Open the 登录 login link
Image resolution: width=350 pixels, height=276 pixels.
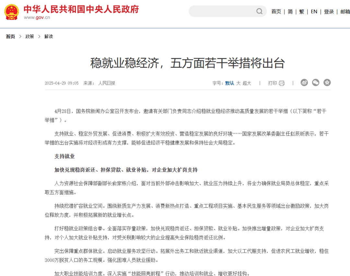pos(329,12)
